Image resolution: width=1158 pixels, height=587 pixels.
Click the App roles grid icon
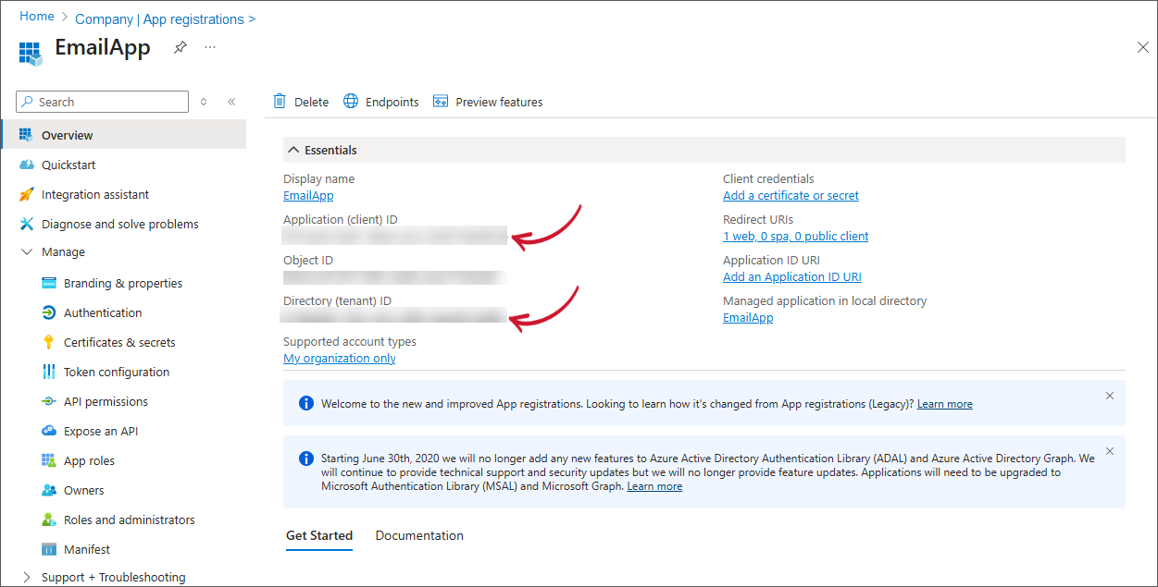(x=49, y=460)
